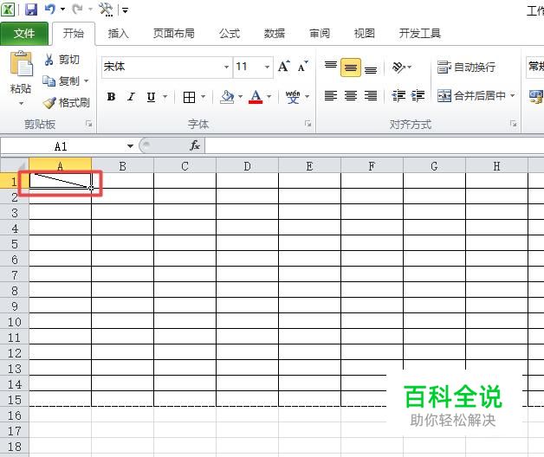Switch to the 页面布局 tab
Screen dimensions: 544x457
174,33
